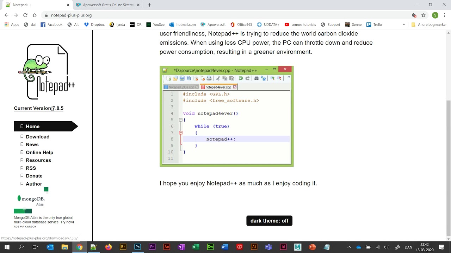Image resolution: width=451 pixels, height=253 pixels.
Task: Bookmark this page with the star icon
Action: [424, 15]
